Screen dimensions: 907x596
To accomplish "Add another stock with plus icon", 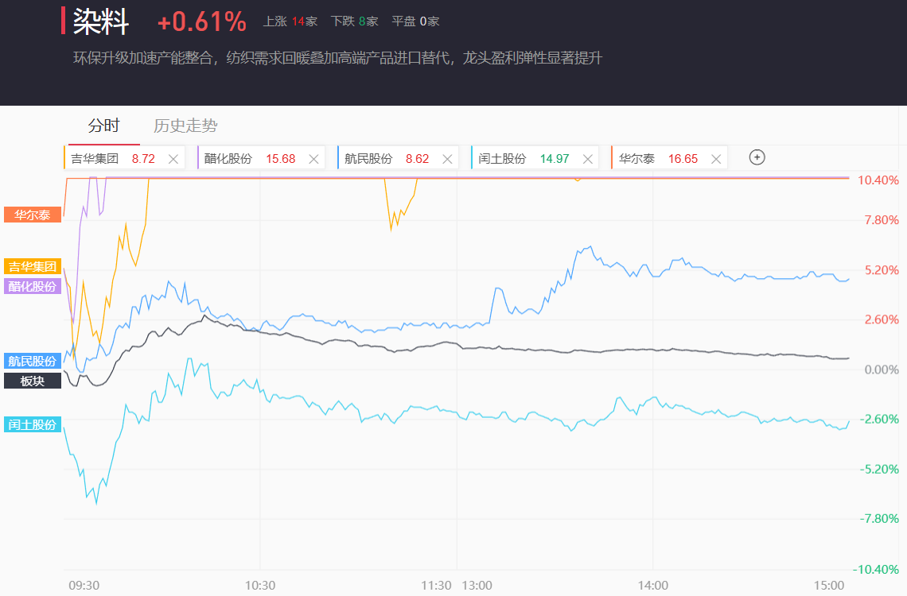I will click(757, 157).
